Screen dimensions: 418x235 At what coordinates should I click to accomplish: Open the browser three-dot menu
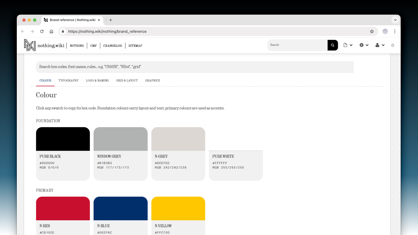coord(395,31)
